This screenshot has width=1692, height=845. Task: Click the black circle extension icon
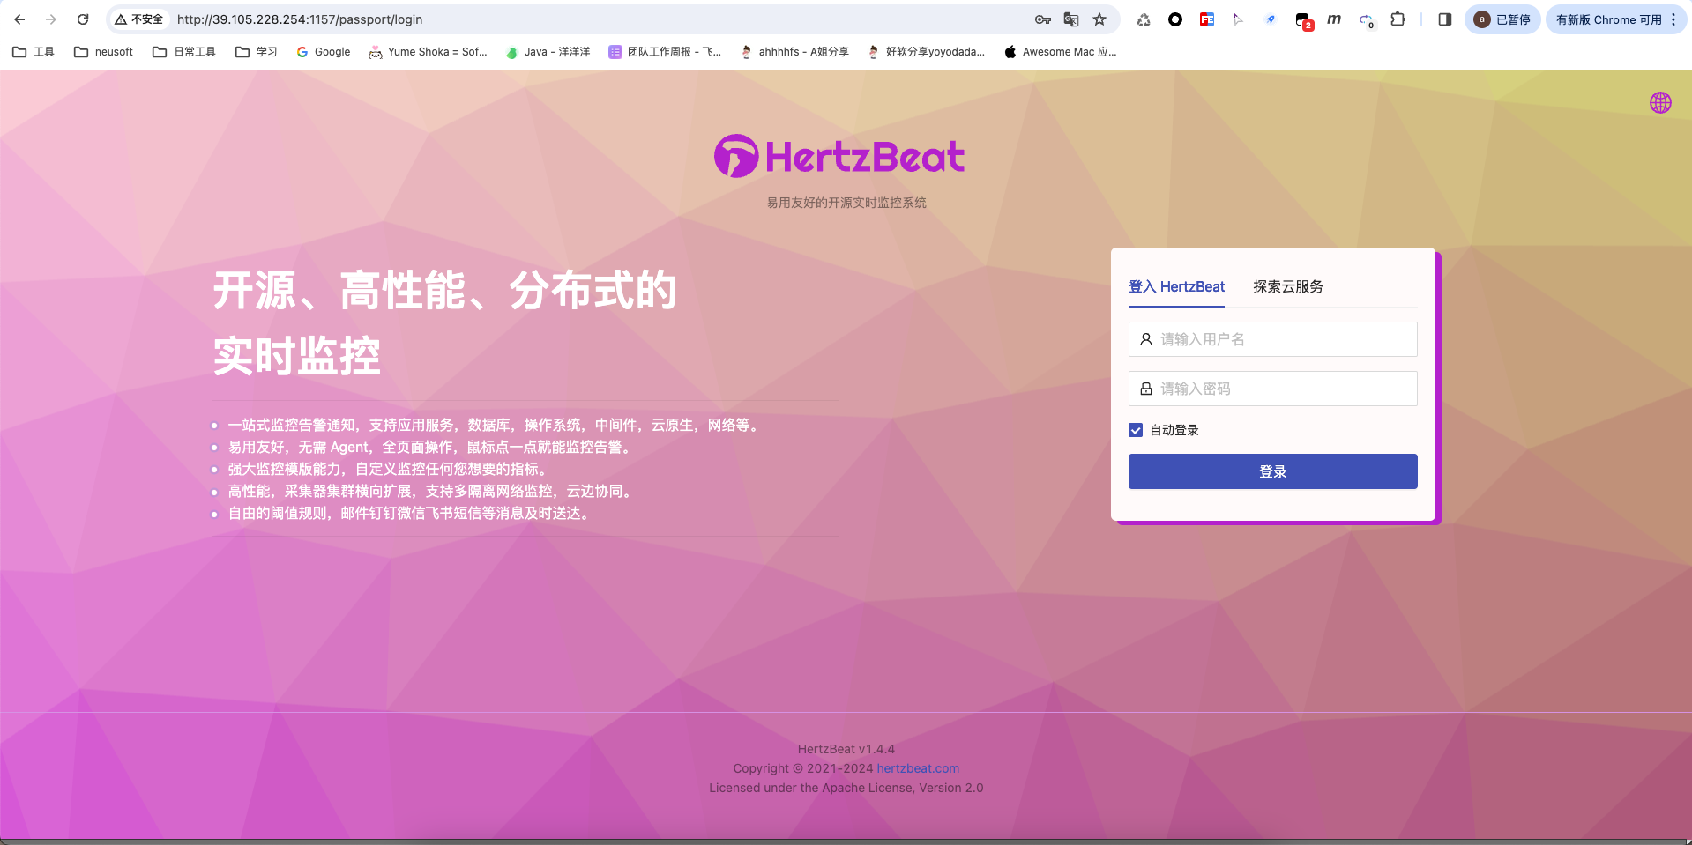(x=1175, y=19)
